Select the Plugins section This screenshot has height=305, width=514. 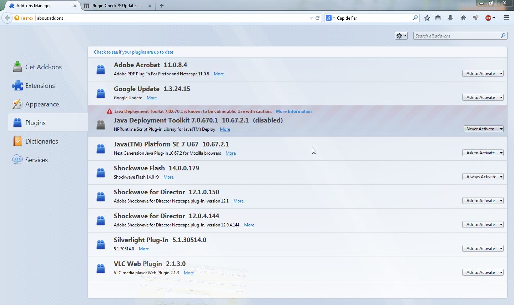pos(48,122)
